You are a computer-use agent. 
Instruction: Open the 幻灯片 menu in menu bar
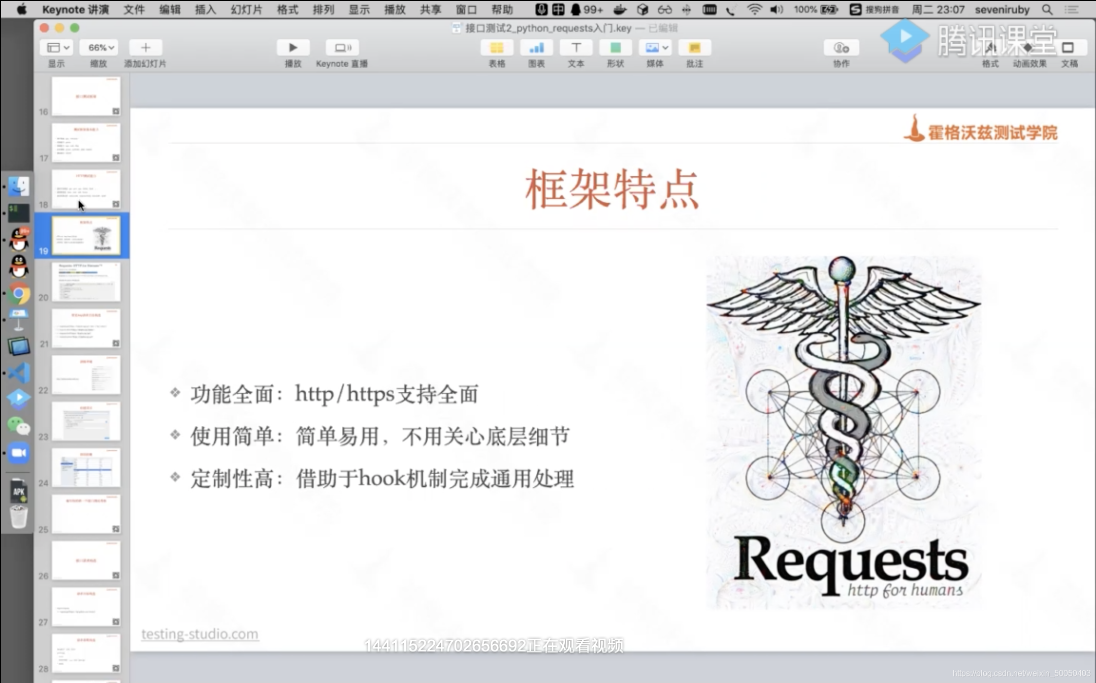tap(246, 9)
